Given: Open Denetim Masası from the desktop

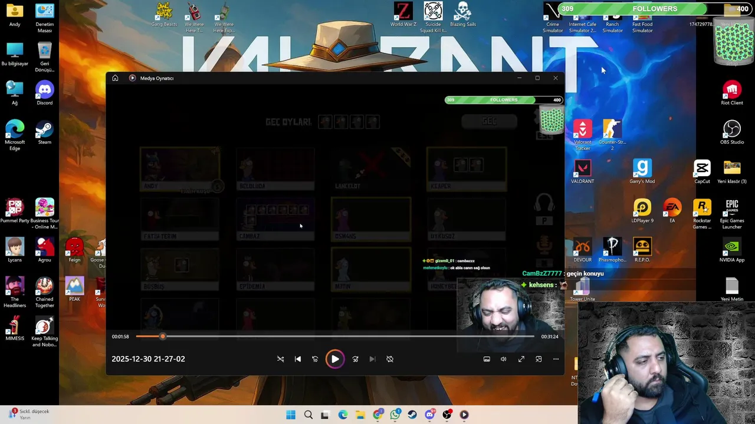Looking at the screenshot, I should [x=44, y=18].
